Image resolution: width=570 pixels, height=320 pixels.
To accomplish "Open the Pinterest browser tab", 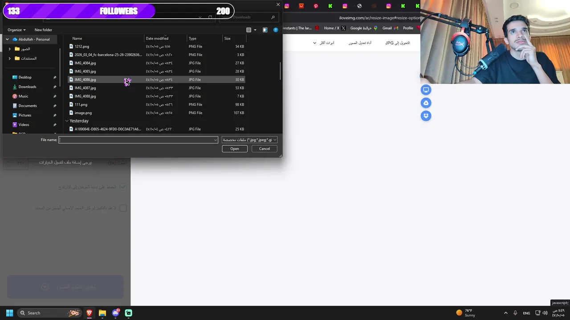I will point(316,6).
